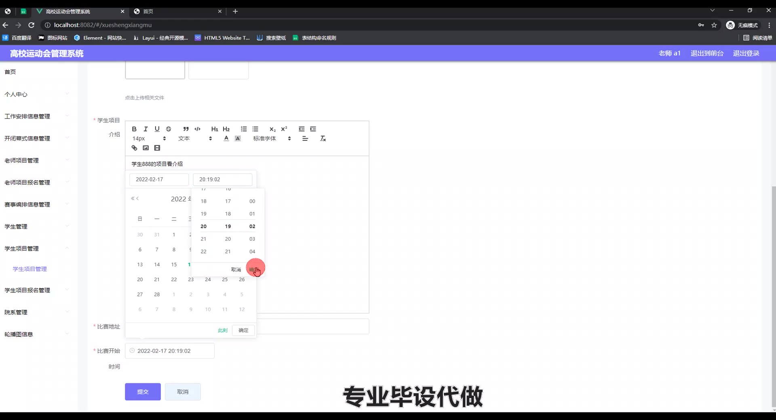Insert a blockquote with the quote icon
The image size is (776, 420).
pos(186,129)
